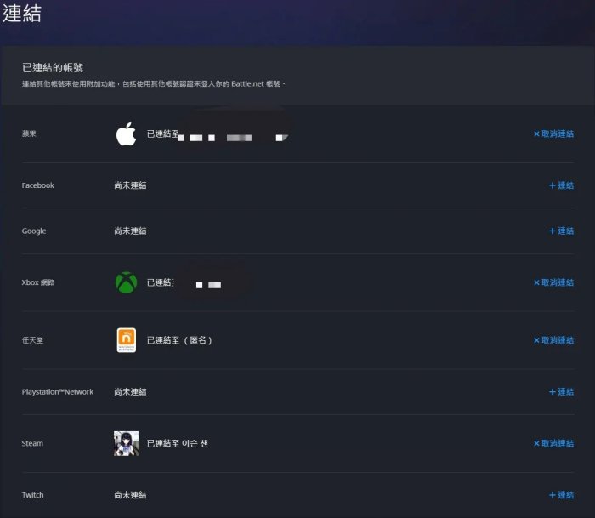The height and width of the screenshot is (518, 595).
Task: Click the 已連結的帳號 section heading
Action: pyautogui.click(x=53, y=67)
